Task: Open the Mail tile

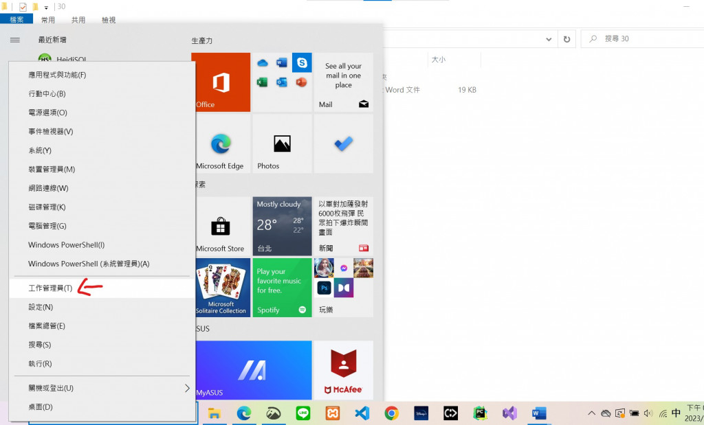Action: [x=344, y=82]
